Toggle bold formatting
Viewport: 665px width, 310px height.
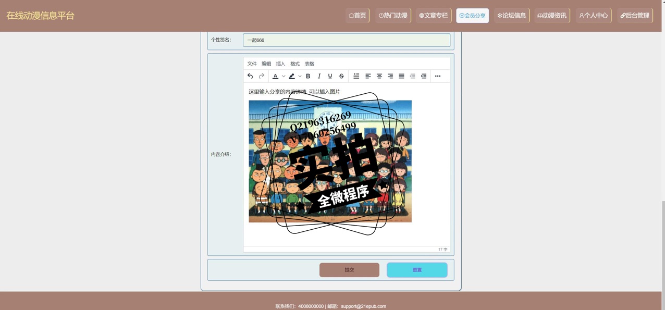[308, 76]
